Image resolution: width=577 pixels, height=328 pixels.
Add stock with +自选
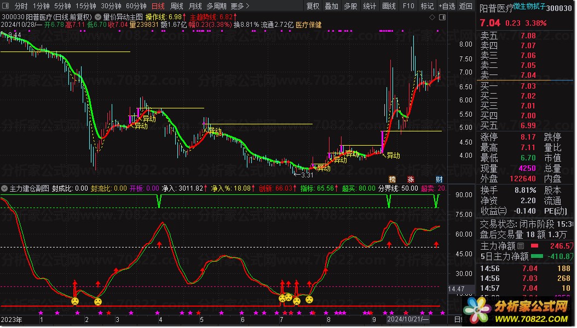coord(447,6)
